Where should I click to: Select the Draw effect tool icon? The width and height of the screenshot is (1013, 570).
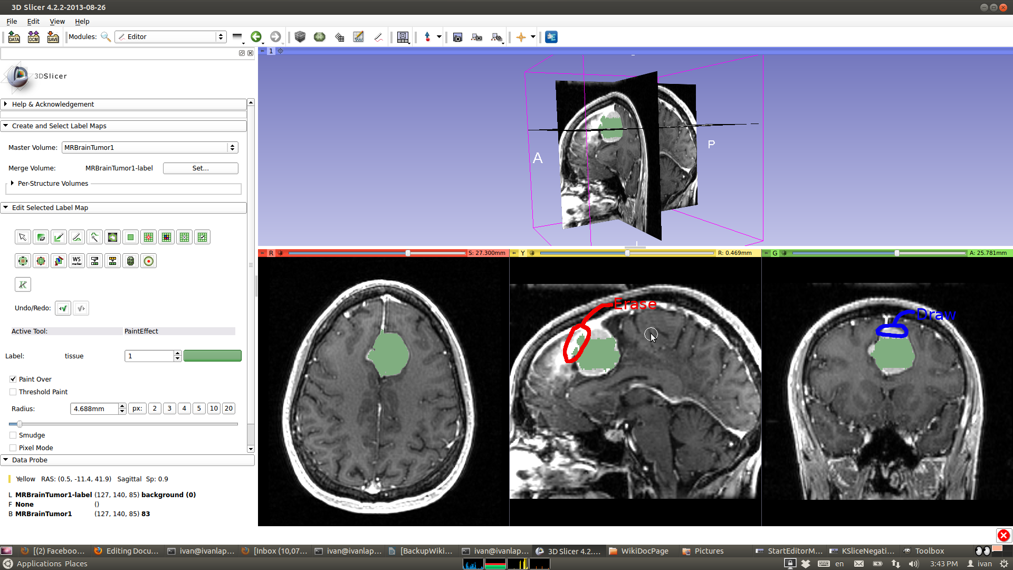point(77,237)
